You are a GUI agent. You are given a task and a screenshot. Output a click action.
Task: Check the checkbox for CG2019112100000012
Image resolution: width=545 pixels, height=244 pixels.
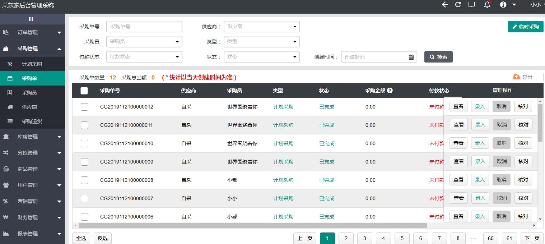[x=84, y=107]
